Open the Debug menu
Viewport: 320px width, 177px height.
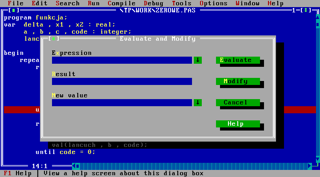pyautogui.click(x=153, y=3)
